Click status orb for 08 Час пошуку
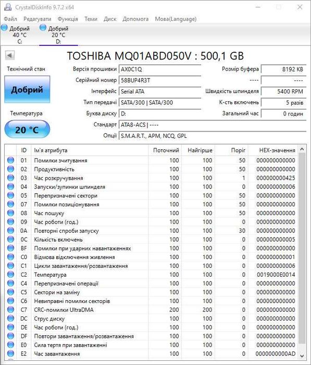 point(11,213)
